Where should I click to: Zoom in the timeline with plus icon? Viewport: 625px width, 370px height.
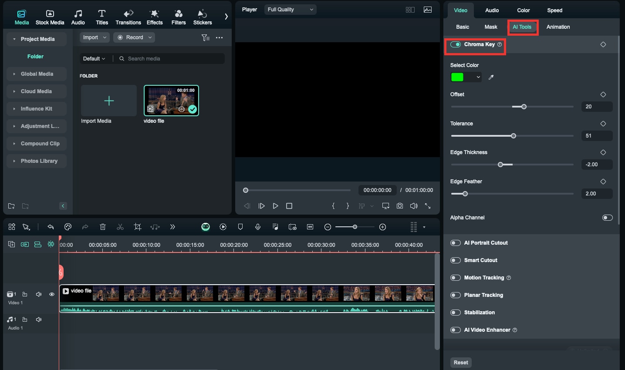pyautogui.click(x=383, y=227)
